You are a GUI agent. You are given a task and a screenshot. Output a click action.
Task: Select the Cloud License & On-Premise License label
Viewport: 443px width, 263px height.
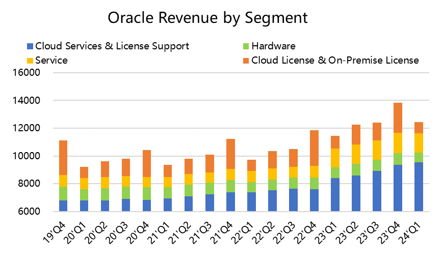pyautogui.click(x=335, y=61)
